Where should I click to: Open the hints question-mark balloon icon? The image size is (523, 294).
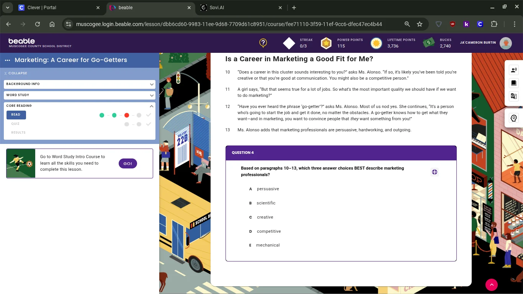[263, 43]
